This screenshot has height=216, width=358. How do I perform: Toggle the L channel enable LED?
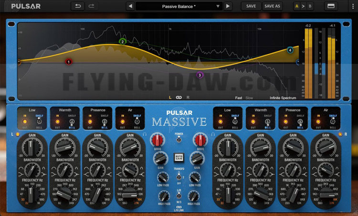(18, 134)
